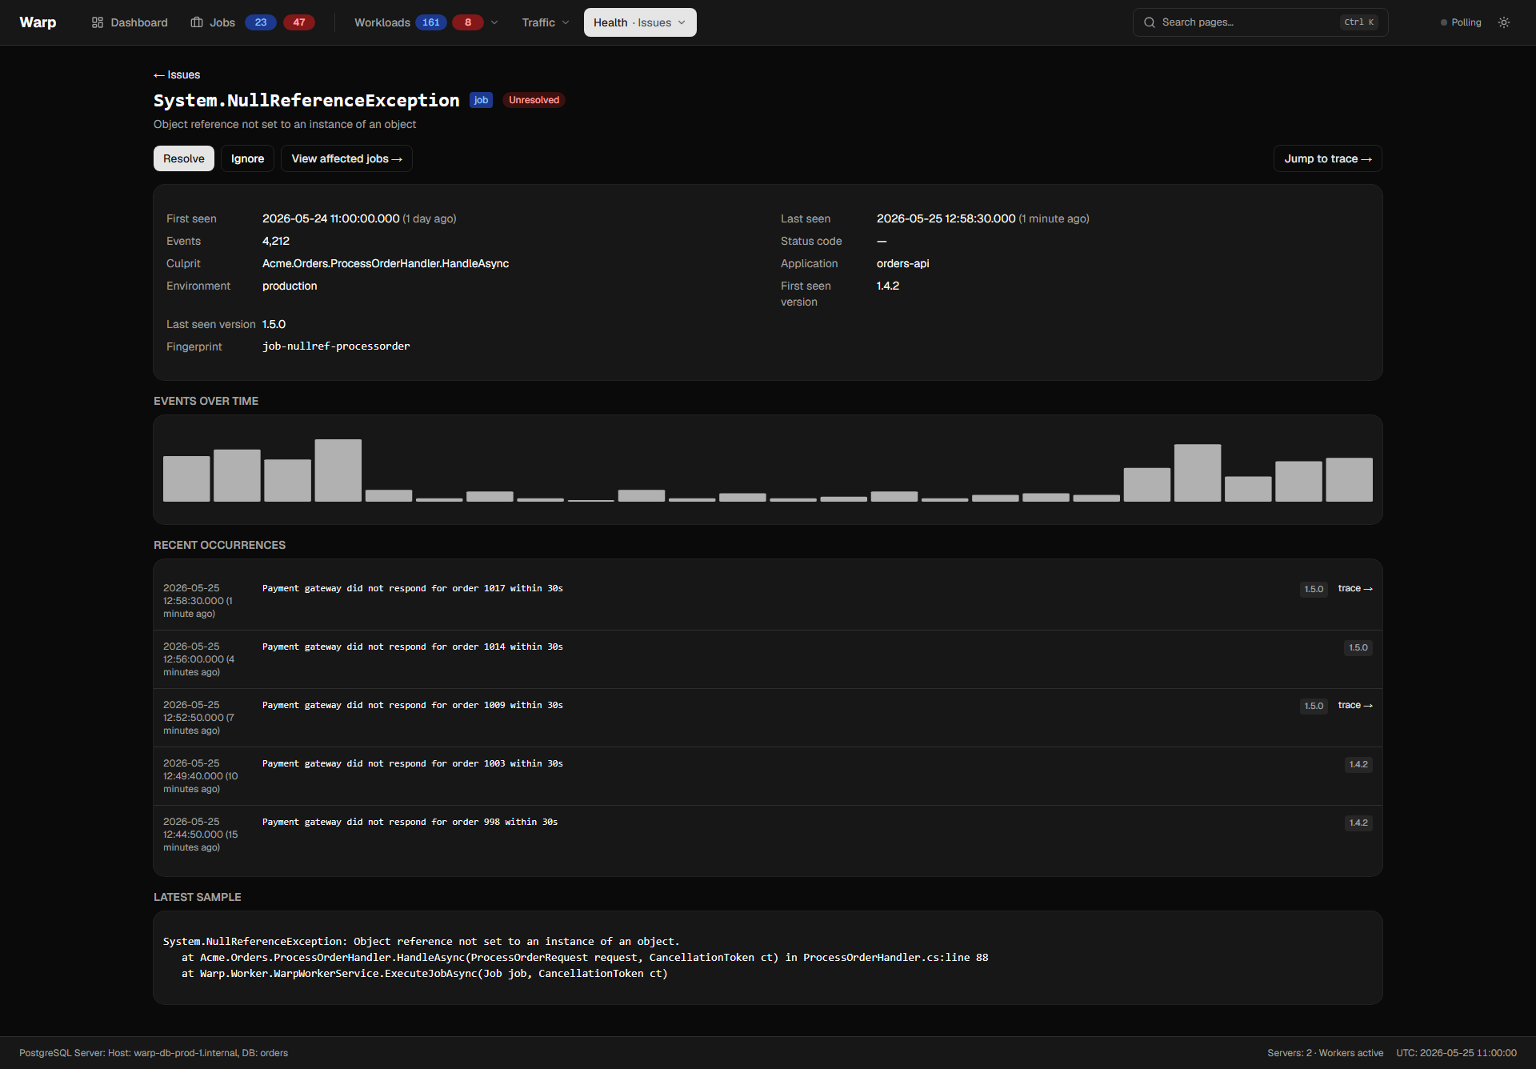1536x1069 pixels.
Task: Open the Jobs section
Action: [213, 22]
